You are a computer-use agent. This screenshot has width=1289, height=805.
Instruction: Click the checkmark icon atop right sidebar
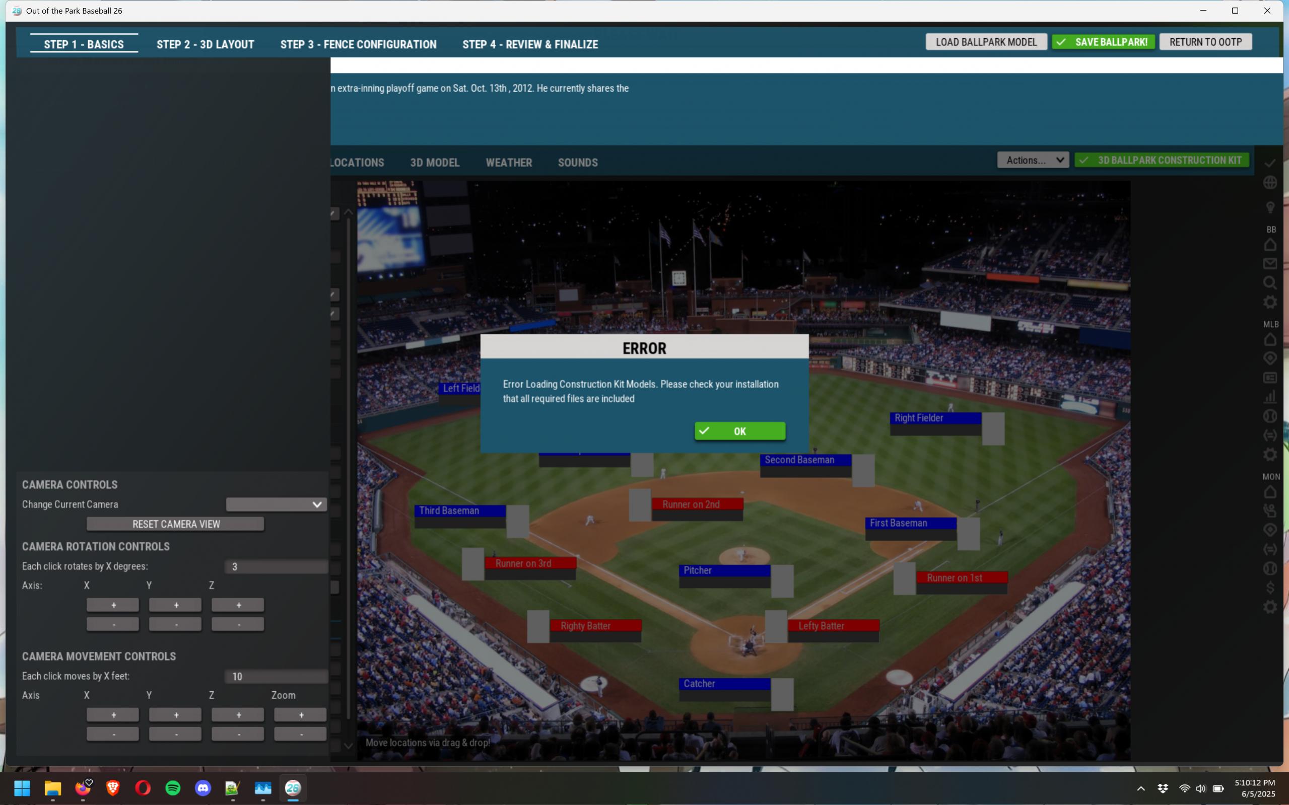click(1270, 163)
